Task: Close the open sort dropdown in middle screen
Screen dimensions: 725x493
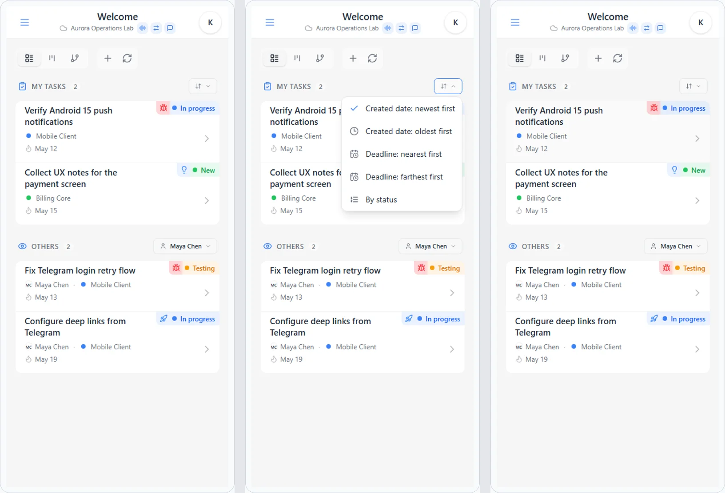Action: click(448, 86)
